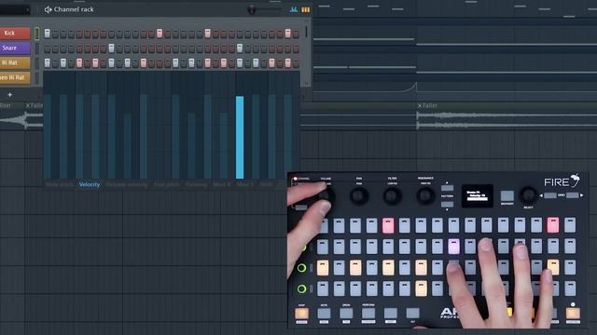Click the step/piano roll view switch icon
The width and height of the screenshot is (597, 335).
pyautogui.click(x=305, y=9)
